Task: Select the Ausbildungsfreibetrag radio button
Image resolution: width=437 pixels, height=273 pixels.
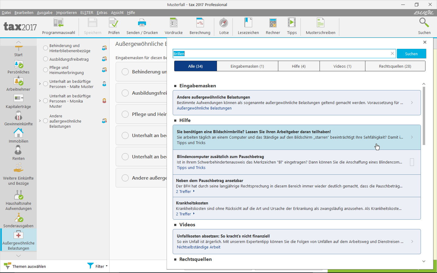Action: tap(46, 59)
